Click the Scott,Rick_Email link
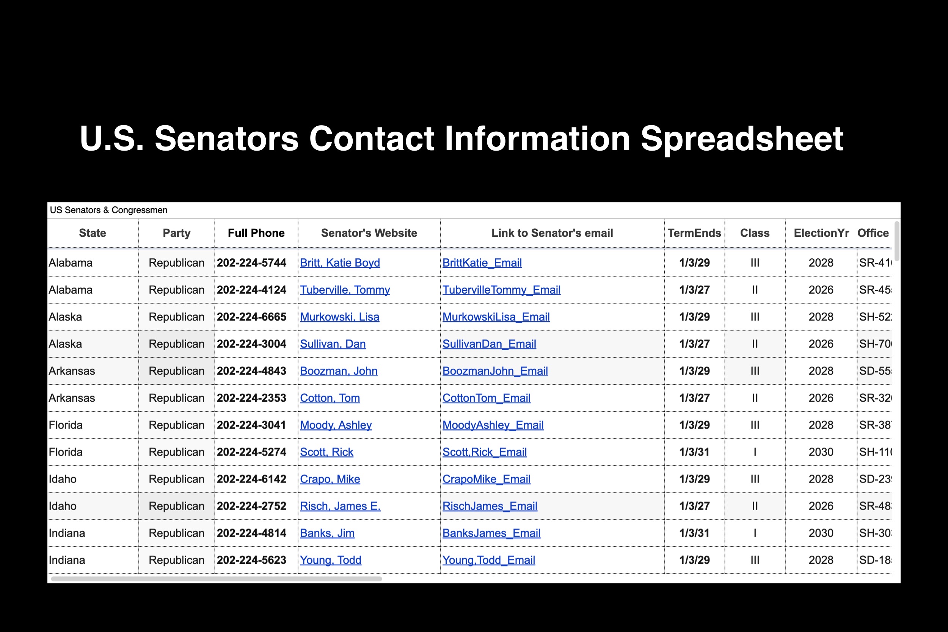948x632 pixels. click(x=484, y=452)
